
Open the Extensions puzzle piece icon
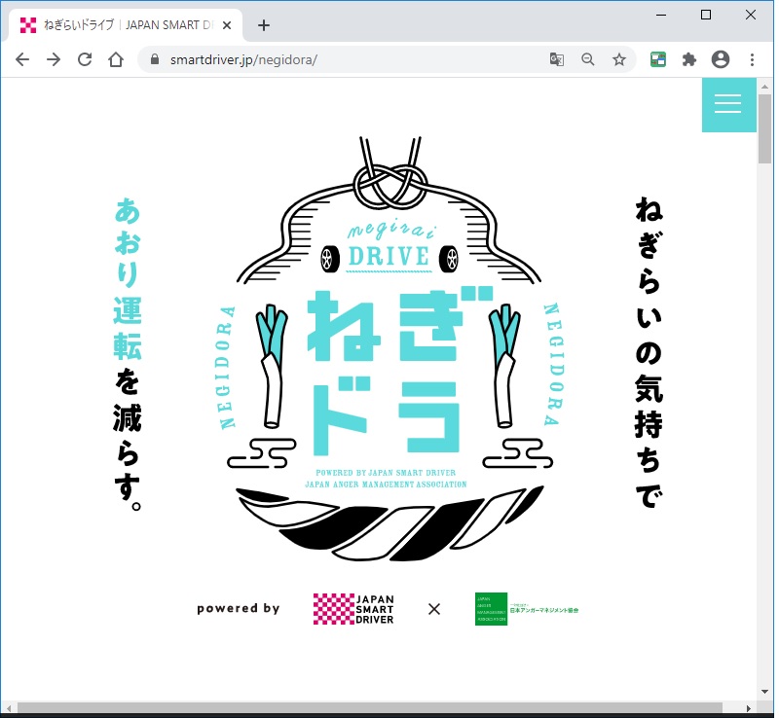tap(689, 59)
